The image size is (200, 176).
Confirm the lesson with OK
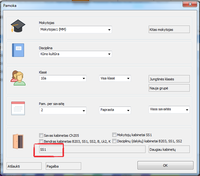click(165, 165)
